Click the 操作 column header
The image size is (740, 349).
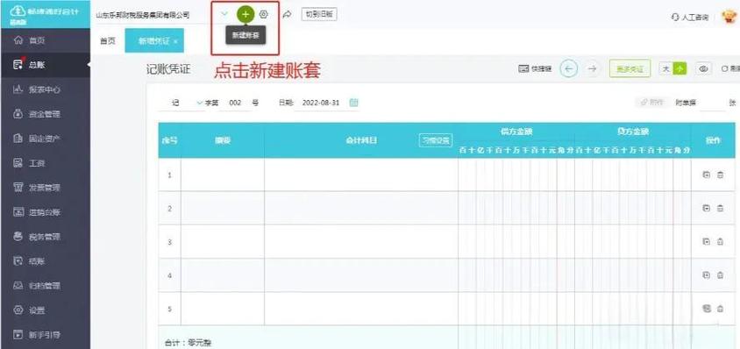(713, 140)
